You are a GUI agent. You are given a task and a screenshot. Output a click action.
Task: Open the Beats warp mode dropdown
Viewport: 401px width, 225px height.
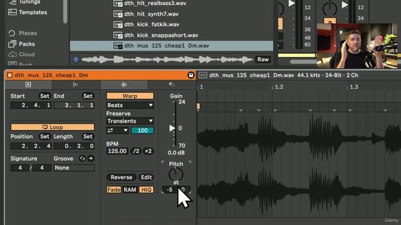coord(130,105)
